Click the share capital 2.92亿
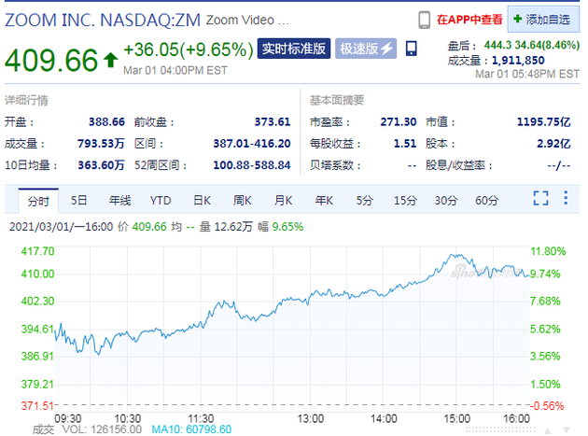The width and height of the screenshot is (588, 436). 553,144
